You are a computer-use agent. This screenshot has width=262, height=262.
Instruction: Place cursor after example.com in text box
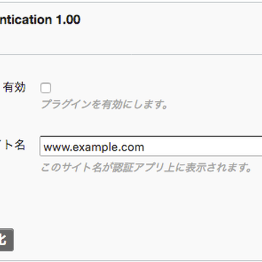145,147
